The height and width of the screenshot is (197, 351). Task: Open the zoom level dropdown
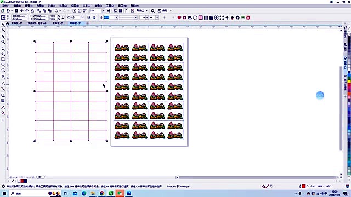pyautogui.click(x=104, y=11)
